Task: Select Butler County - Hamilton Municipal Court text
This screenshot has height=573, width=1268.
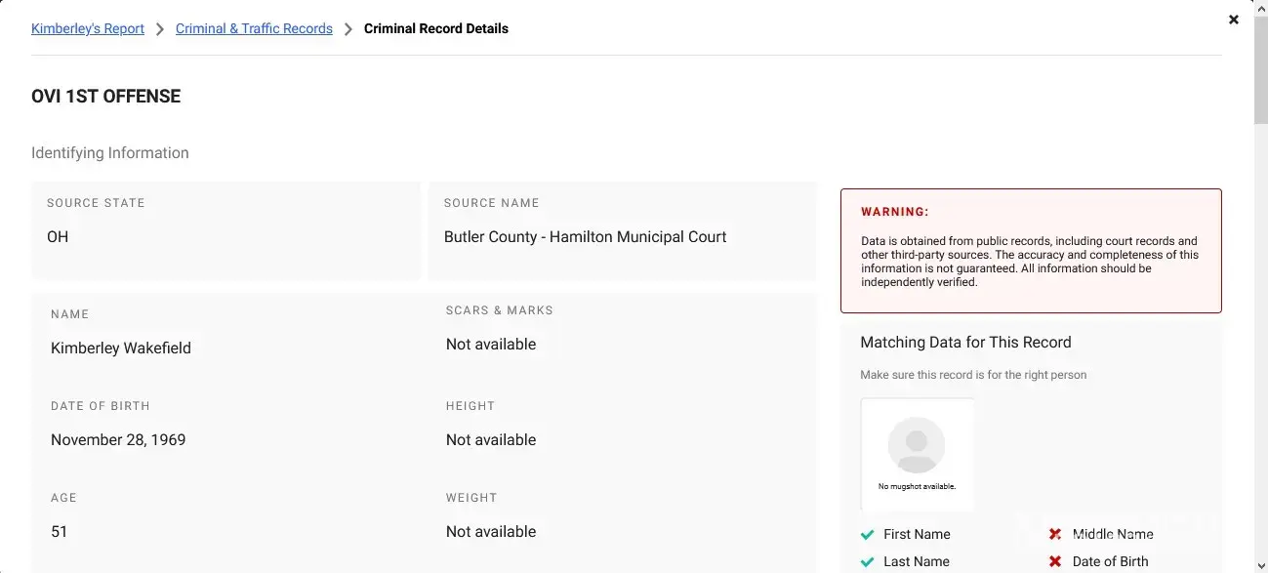Action: [585, 237]
